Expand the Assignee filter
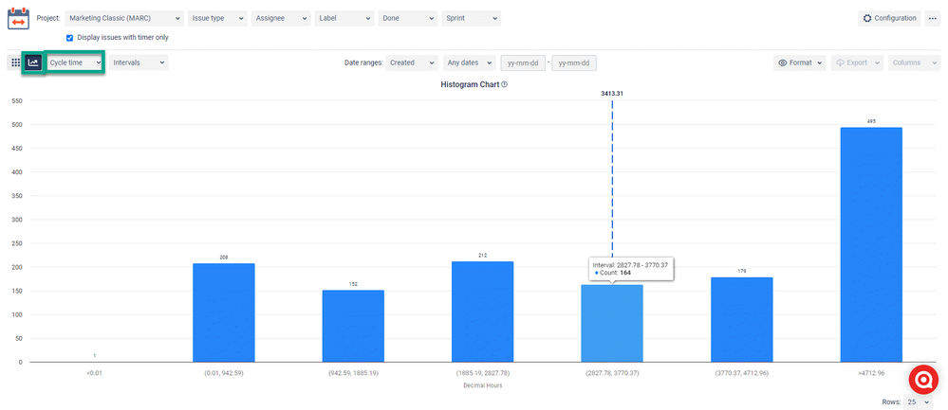The image size is (948, 410). pyautogui.click(x=281, y=19)
